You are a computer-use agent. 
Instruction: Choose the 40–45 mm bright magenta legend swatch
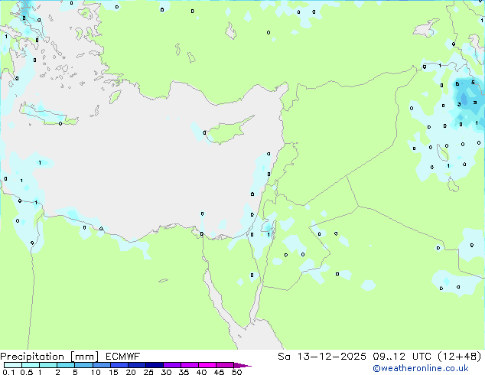click(x=207, y=365)
